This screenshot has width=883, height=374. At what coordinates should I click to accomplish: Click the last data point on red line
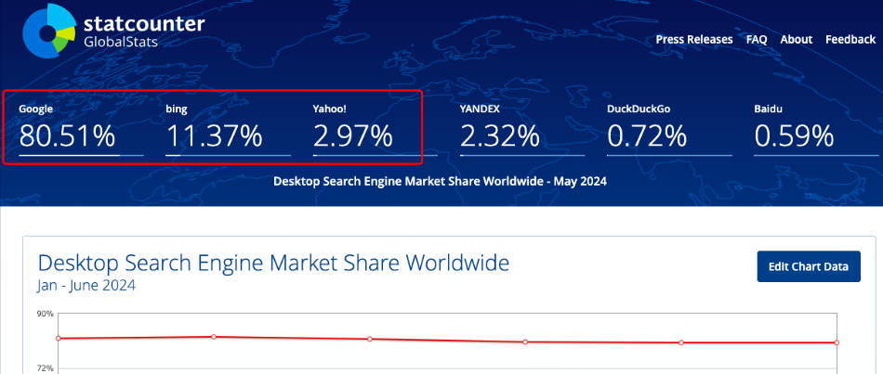[x=837, y=342]
